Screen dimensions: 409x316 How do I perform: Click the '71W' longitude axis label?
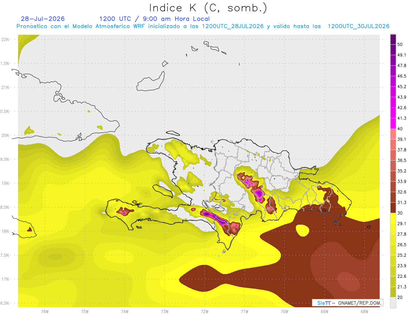point(244,311)
